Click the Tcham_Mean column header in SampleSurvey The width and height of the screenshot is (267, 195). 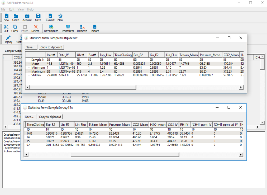pyautogui.click(x=98, y=124)
